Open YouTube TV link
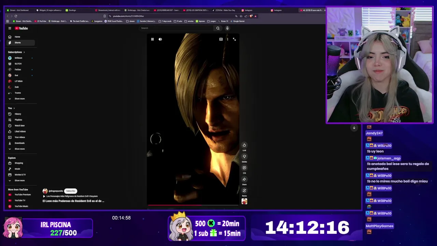437x246 pixels. [x=20, y=201]
